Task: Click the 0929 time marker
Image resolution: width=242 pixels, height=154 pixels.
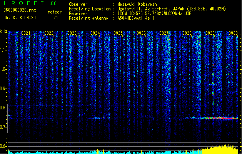Action: pyautogui.click(x=210, y=33)
